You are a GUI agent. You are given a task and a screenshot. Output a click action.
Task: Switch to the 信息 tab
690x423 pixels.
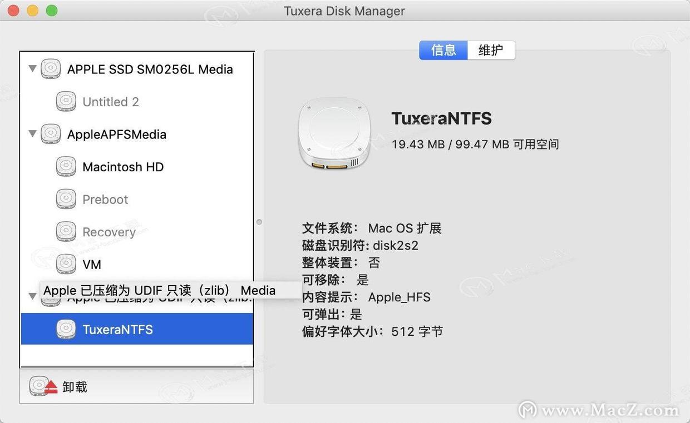click(x=443, y=50)
